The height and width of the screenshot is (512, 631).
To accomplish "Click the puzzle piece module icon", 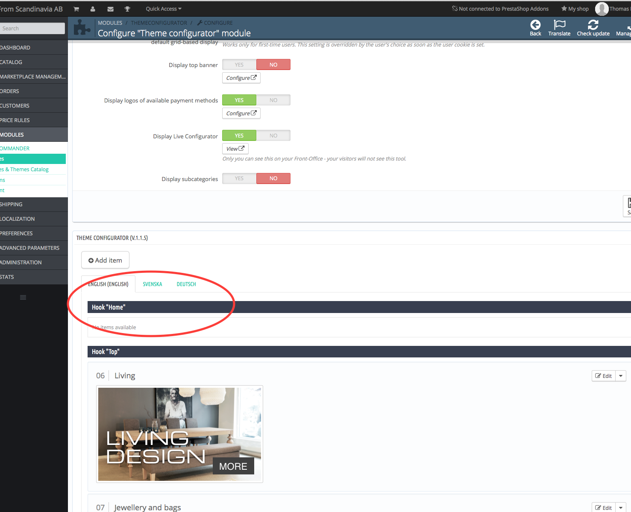I will (x=82, y=28).
